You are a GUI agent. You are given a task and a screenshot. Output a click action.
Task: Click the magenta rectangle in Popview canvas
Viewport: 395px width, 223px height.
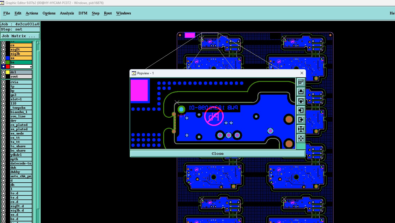[139, 90]
